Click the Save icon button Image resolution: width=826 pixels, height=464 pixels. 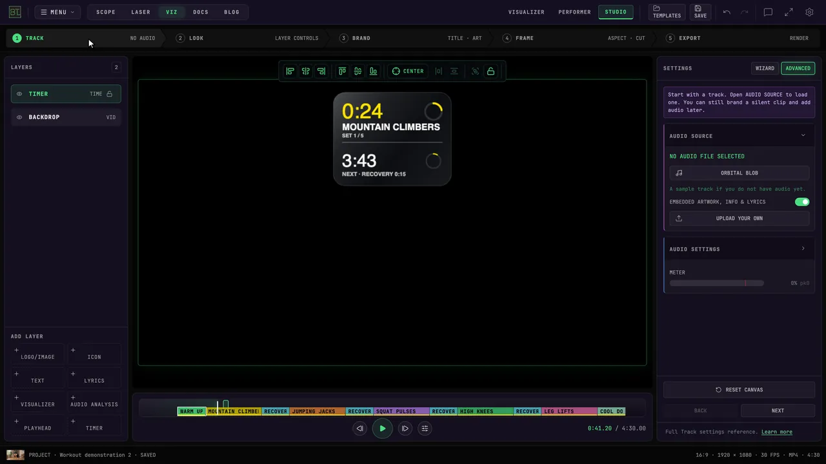(700, 12)
